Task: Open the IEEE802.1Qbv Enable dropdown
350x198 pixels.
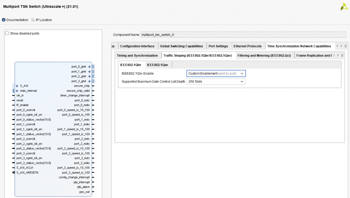Action: coord(216,73)
